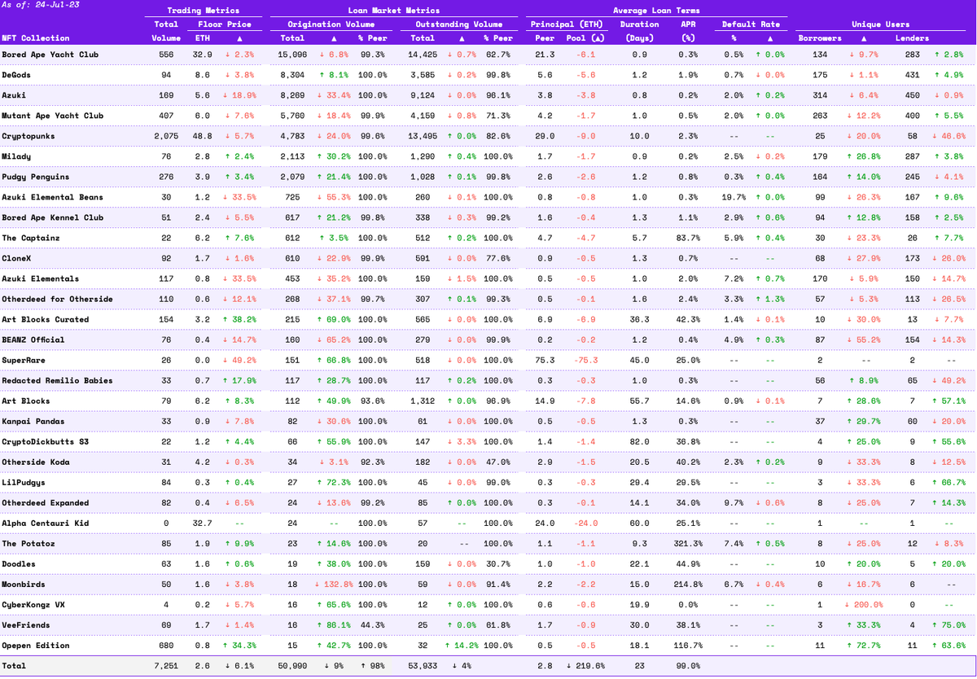Click Art Blocks outstanding volume '1,312'
Image resolution: width=977 pixels, height=679 pixels.
[423, 401]
